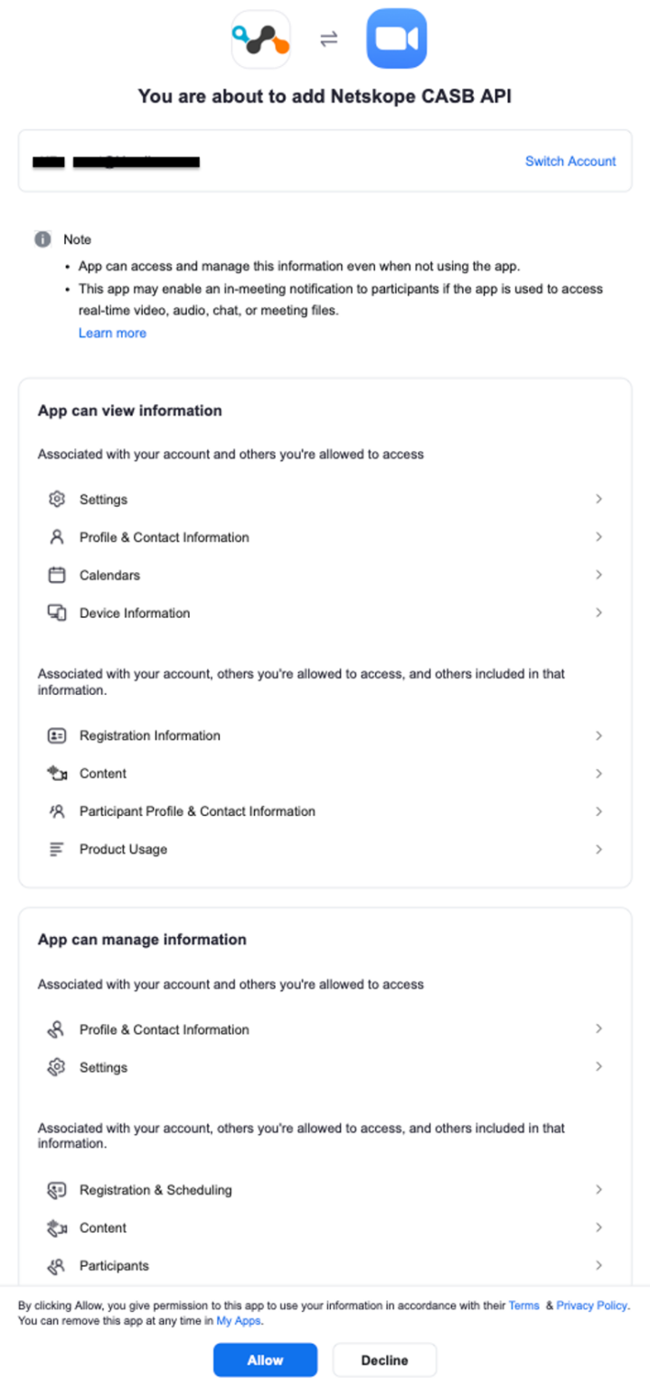
Task: Click the Zoom camera app icon
Action: click(x=396, y=39)
